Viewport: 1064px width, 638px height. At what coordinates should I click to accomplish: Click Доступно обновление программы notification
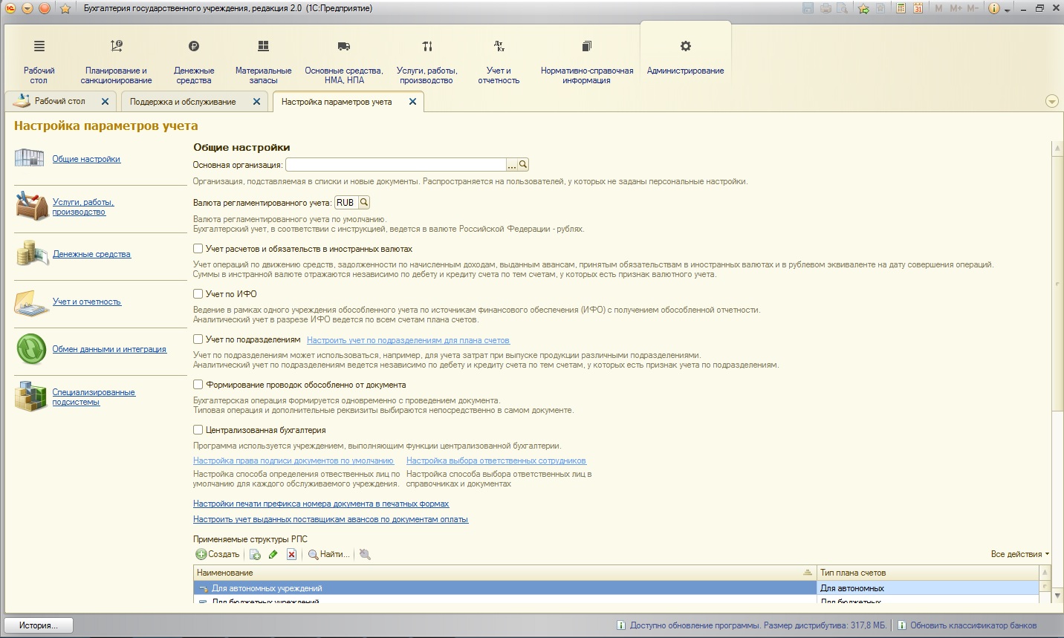[x=752, y=625]
